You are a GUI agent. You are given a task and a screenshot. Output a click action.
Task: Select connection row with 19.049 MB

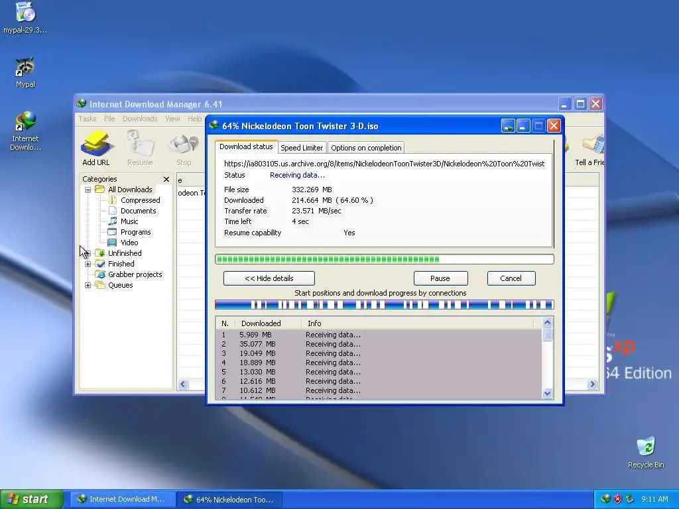[379, 354]
